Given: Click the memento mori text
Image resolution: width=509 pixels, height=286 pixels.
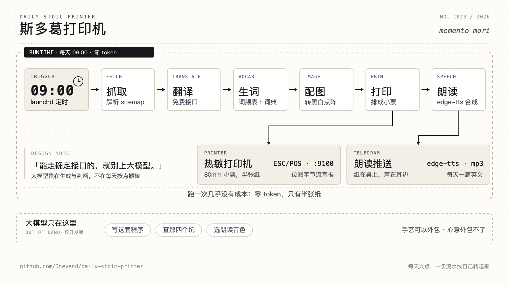Looking at the screenshot, I should point(464,31).
